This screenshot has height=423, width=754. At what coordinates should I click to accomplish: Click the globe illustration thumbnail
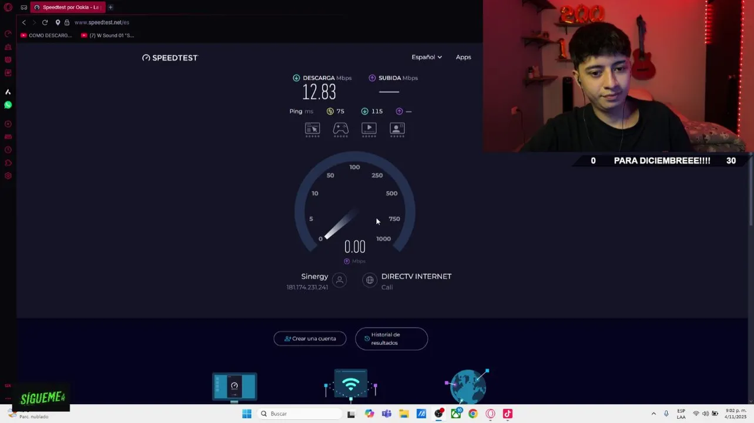467,385
